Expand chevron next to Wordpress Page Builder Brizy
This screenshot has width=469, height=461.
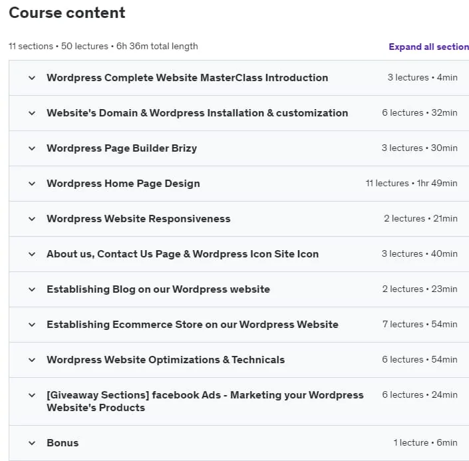click(32, 149)
